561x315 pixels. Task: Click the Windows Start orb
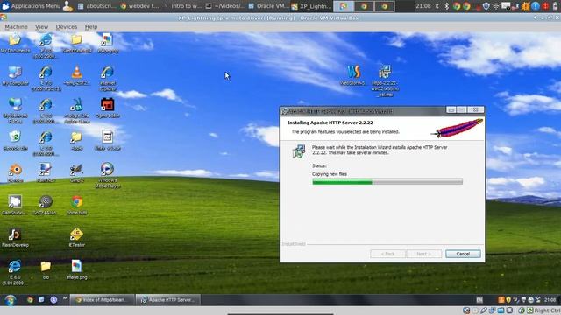pos(10,299)
